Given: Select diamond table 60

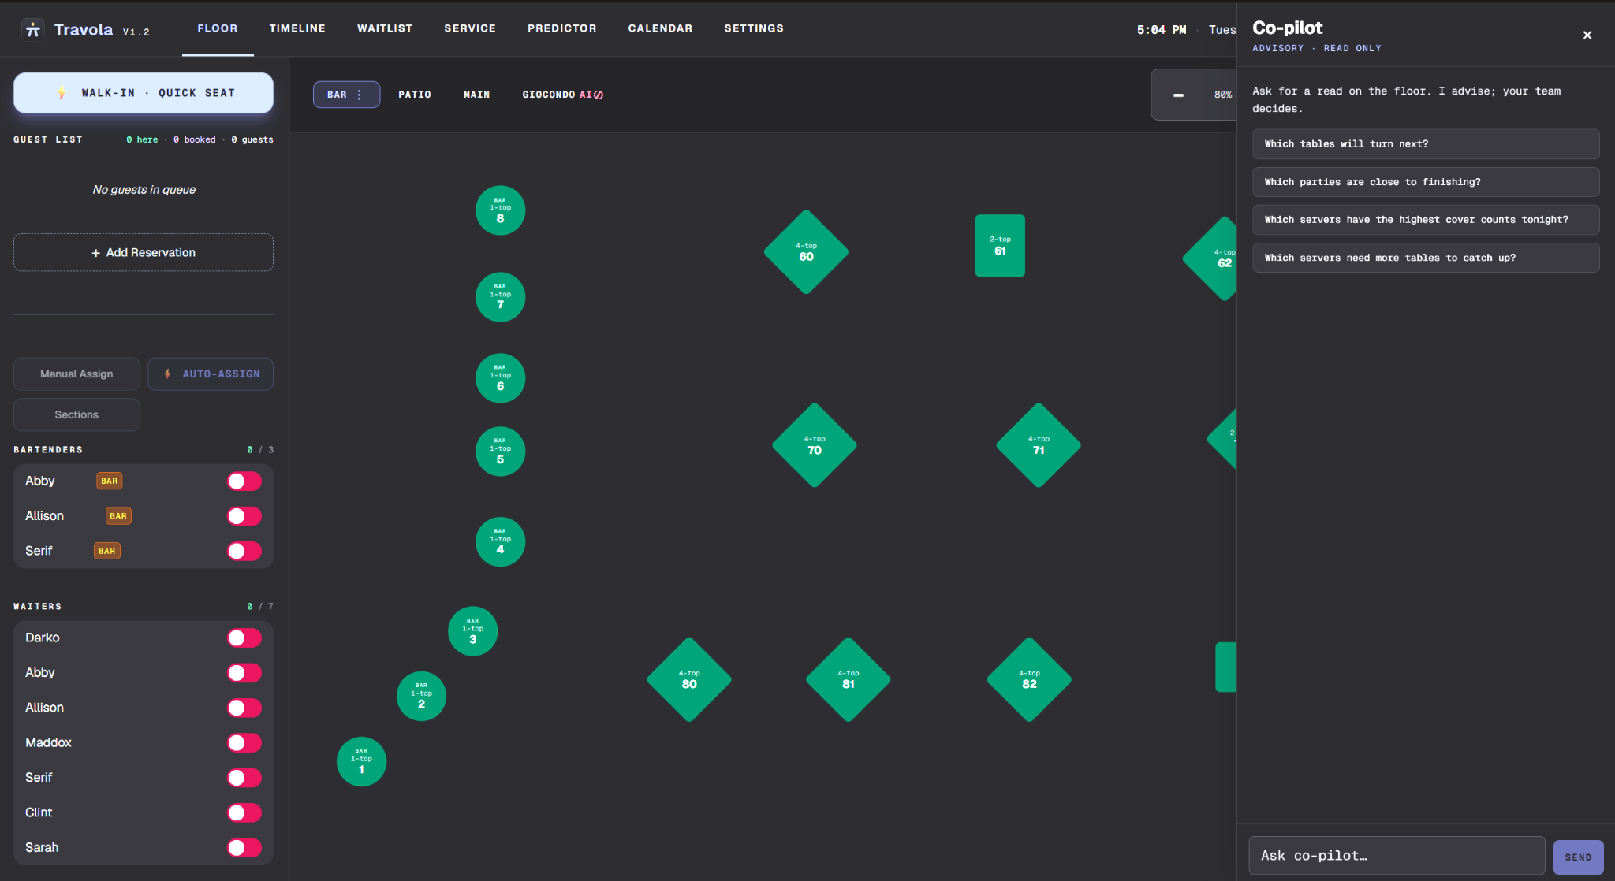Looking at the screenshot, I should coord(806,252).
